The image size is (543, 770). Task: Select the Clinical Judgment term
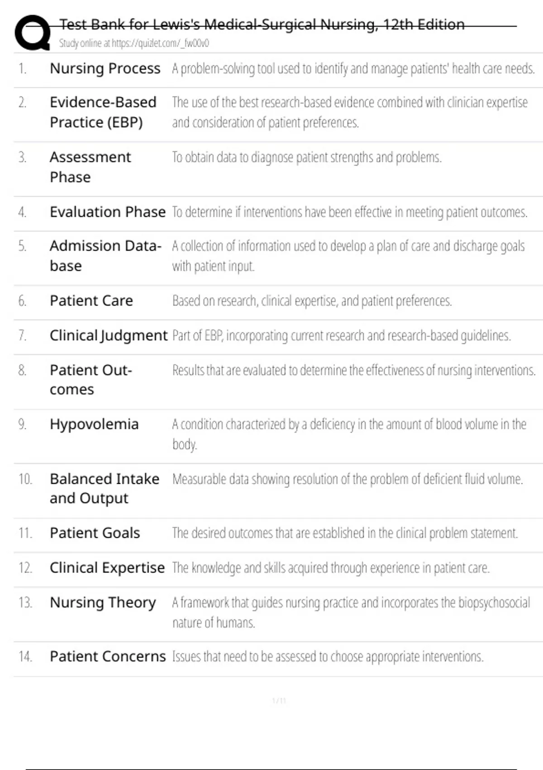tap(109, 336)
